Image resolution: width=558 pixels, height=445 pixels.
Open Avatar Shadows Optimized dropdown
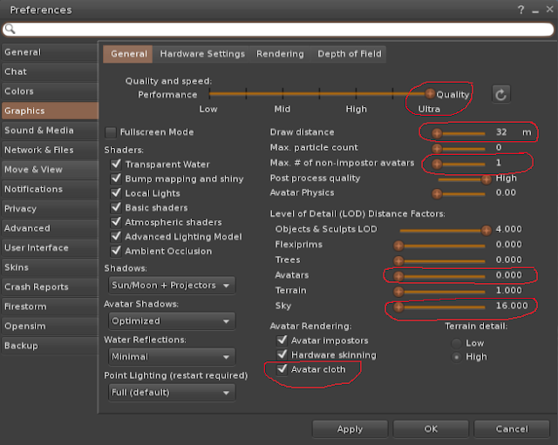click(172, 321)
